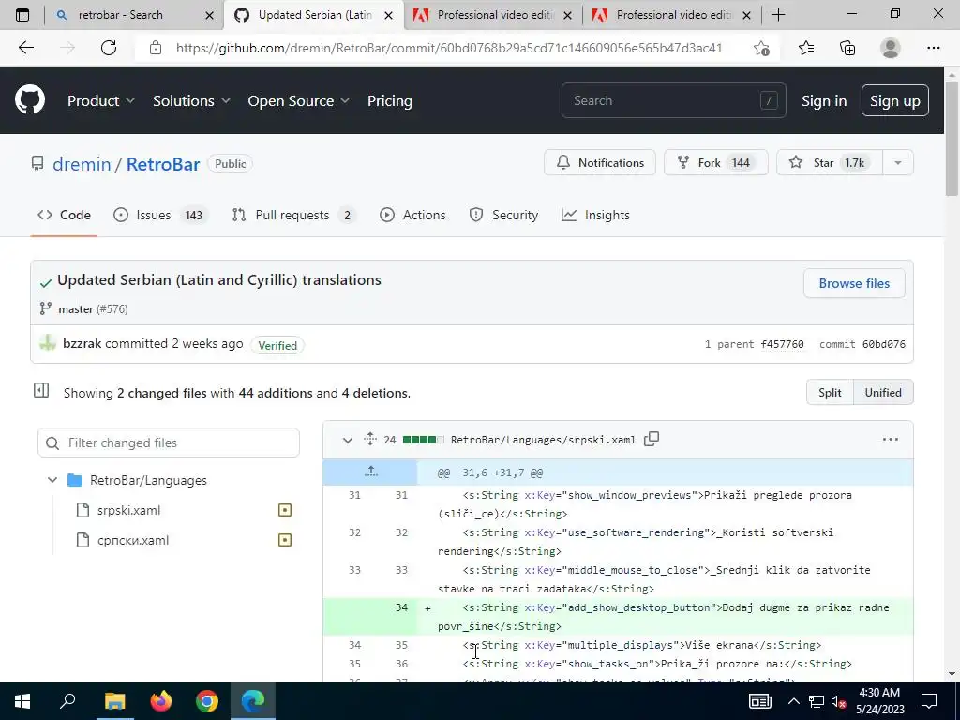This screenshot has width=960, height=720.
Task: Click commit status green checkmark
Action: pyautogui.click(x=45, y=283)
